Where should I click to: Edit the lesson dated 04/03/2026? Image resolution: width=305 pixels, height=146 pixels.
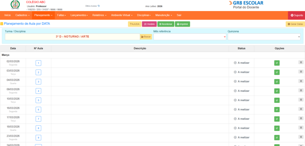tap(277, 81)
